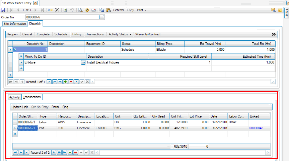Click the Paste clipboard icon in the toolbar
This screenshot has height=161, width=289.
[109, 10]
